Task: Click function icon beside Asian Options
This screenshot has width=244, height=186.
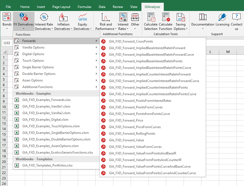Action: coord(17,80)
